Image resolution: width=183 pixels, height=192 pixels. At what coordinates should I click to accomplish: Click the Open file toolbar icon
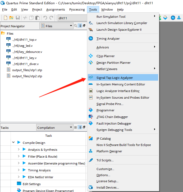tap(11, 18)
